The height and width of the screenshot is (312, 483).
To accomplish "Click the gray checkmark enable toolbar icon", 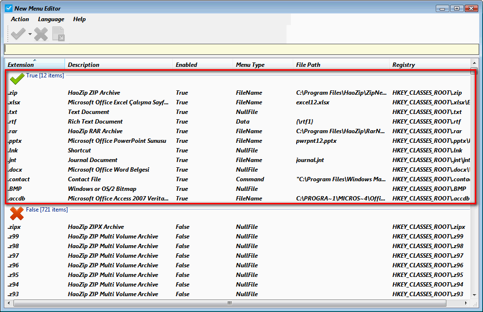I will [x=18, y=34].
